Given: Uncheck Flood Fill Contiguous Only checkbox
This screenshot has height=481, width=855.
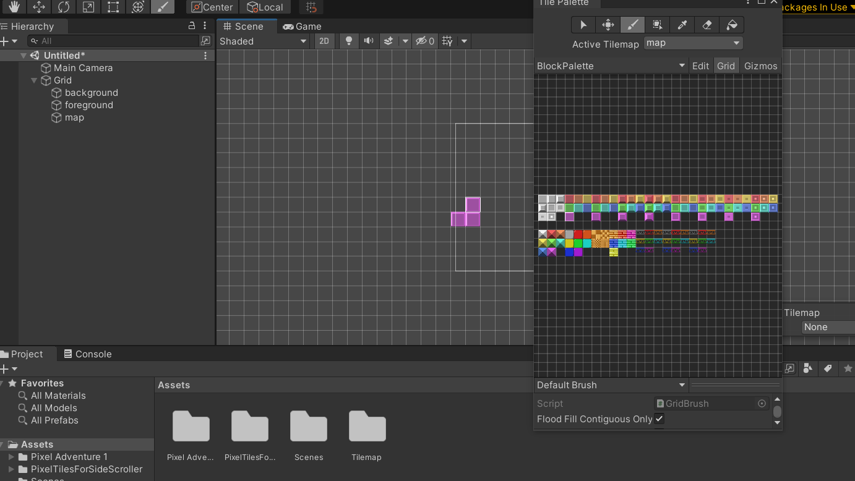Looking at the screenshot, I should (x=660, y=419).
